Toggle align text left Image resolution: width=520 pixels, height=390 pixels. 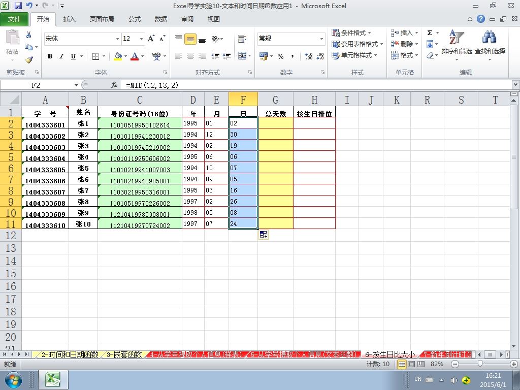pos(179,56)
